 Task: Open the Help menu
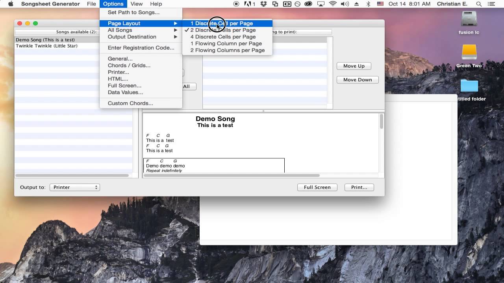point(156,4)
